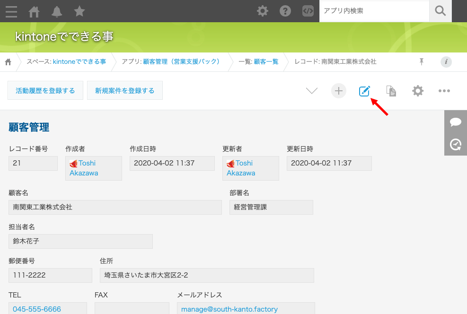Screen dimensions: 467x314
Task: Collapse the record header with the chevron arrow
Action: (x=311, y=91)
